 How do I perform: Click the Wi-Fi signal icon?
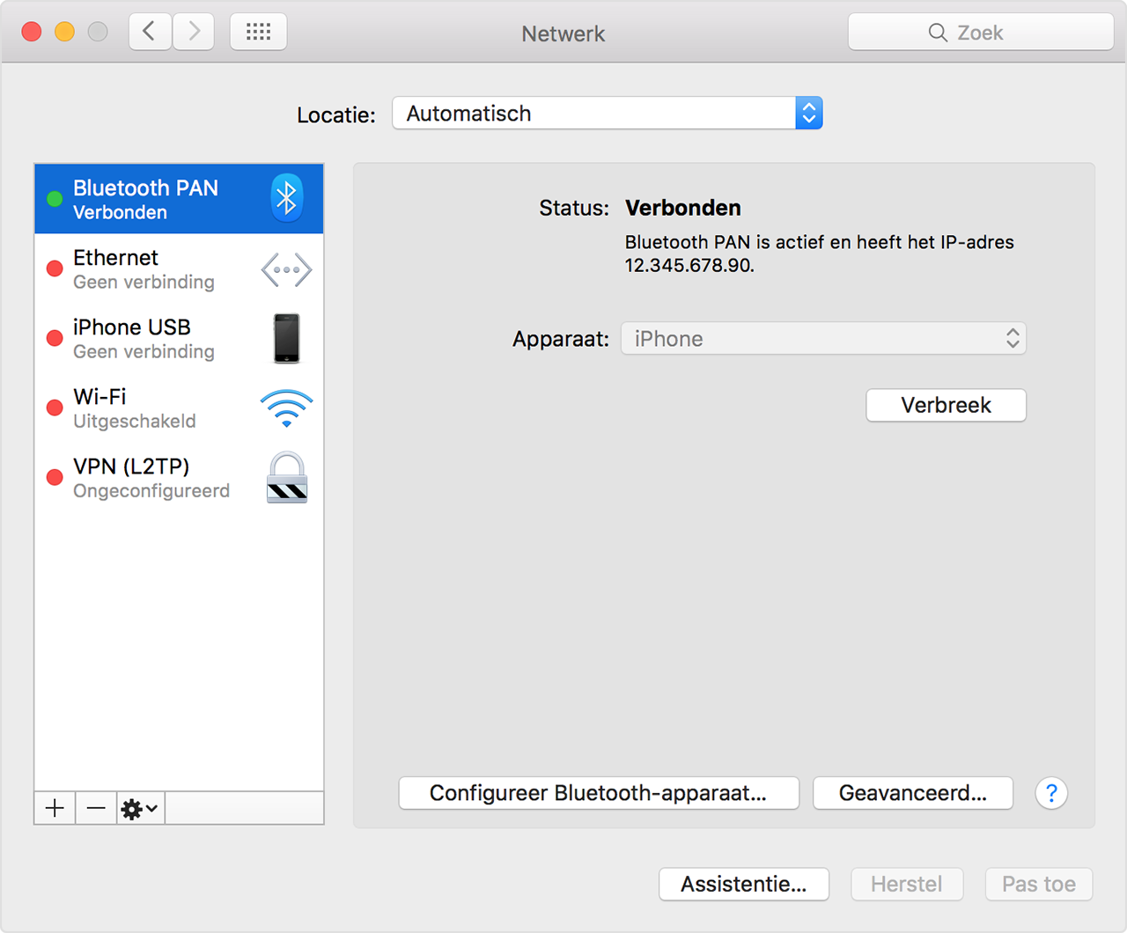point(286,407)
